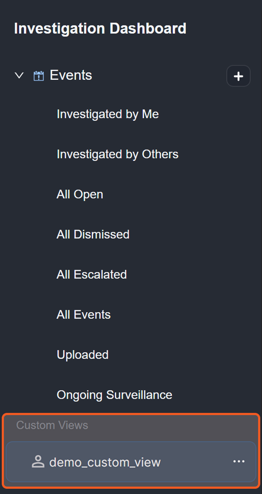This screenshot has width=262, height=494.
Task: Add a new events view
Action: [238, 76]
